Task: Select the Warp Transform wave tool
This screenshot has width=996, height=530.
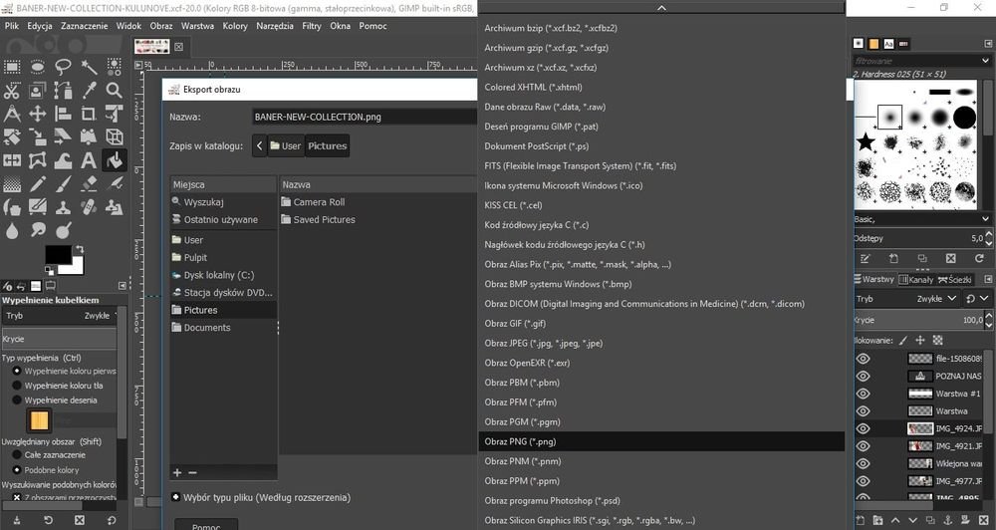Action: [x=63, y=160]
